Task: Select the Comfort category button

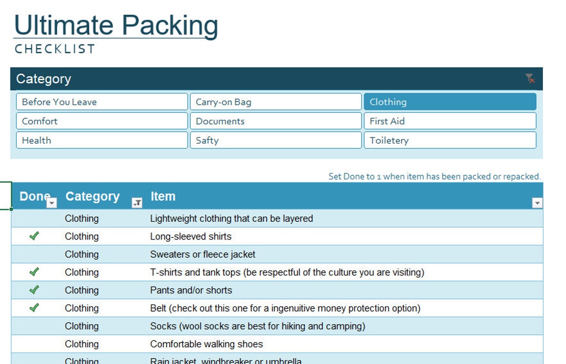Action: [101, 121]
